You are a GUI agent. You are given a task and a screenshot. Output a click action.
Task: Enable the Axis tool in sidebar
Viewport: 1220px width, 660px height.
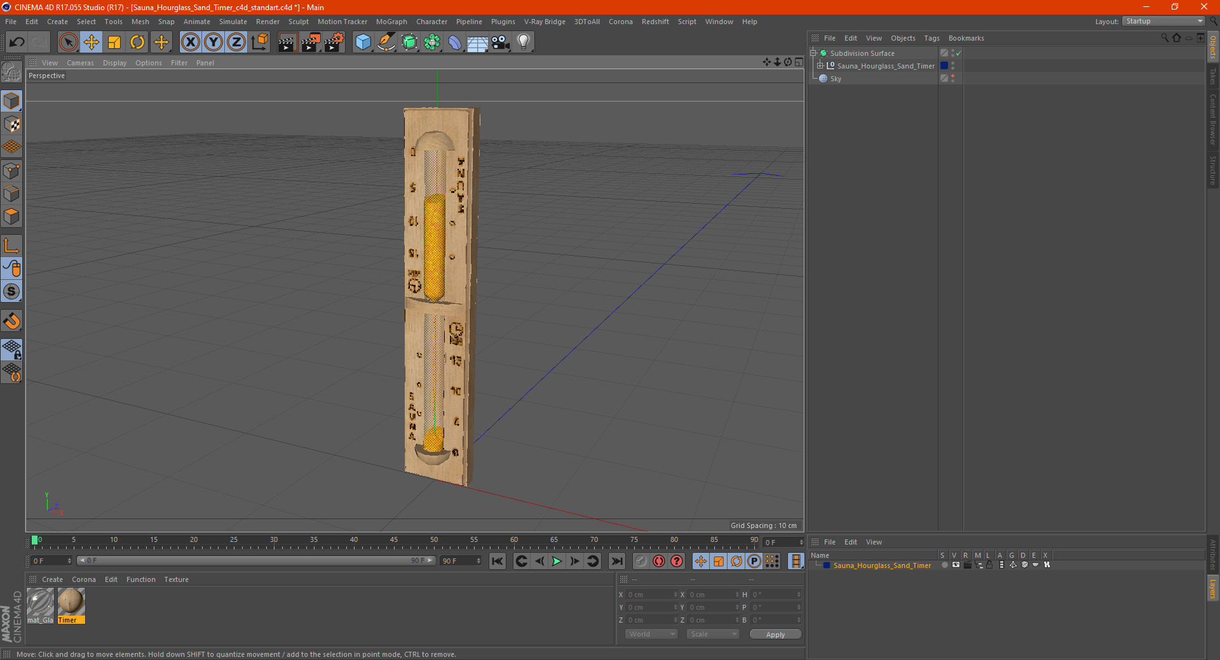tap(12, 246)
